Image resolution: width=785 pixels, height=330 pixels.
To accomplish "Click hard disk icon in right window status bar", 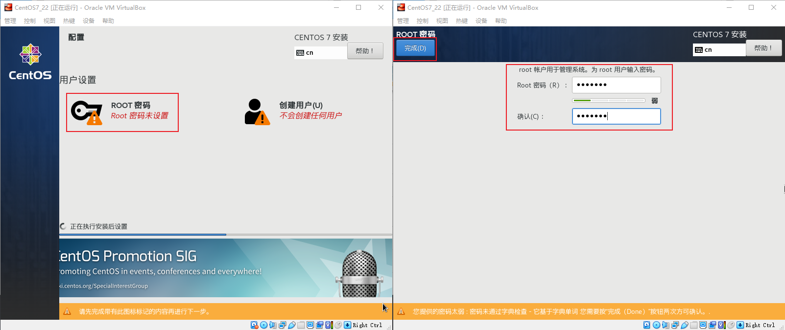I will click(x=647, y=325).
